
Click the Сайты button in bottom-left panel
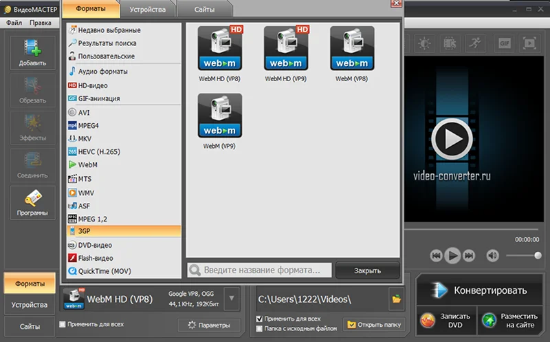pyautogui.click(x=30, y=327)
